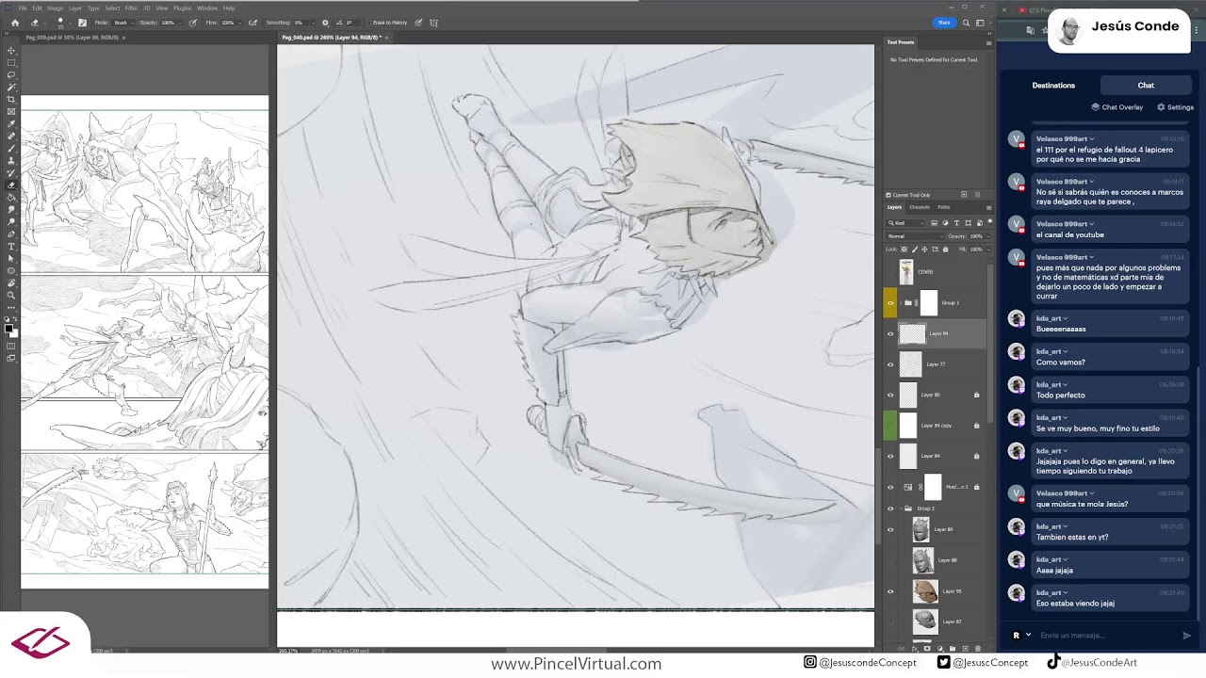The width and height of the screenshot is (1206, 678).
Task: Select the Clone Stamp tool
Action: click(x=11, y=161)
